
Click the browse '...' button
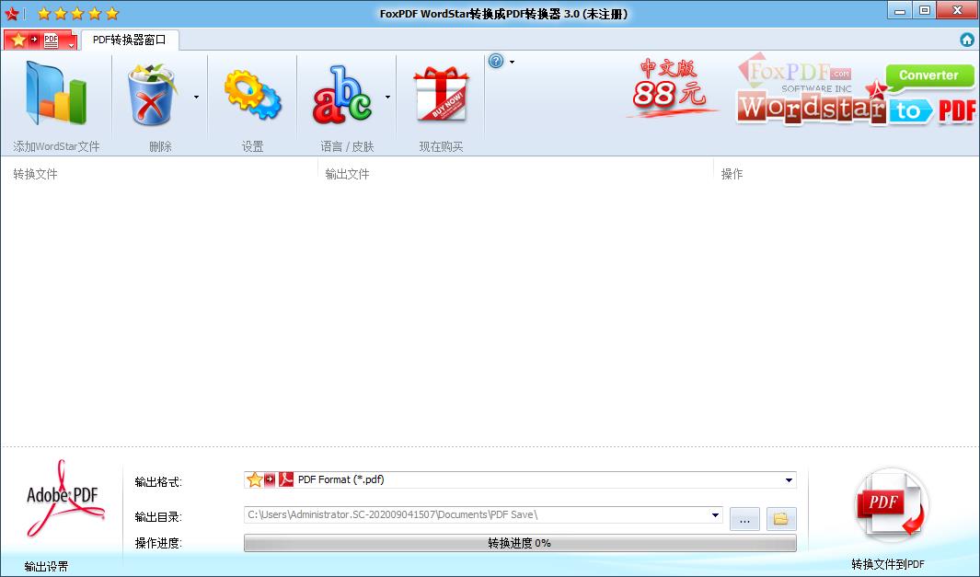coord(744,519)
